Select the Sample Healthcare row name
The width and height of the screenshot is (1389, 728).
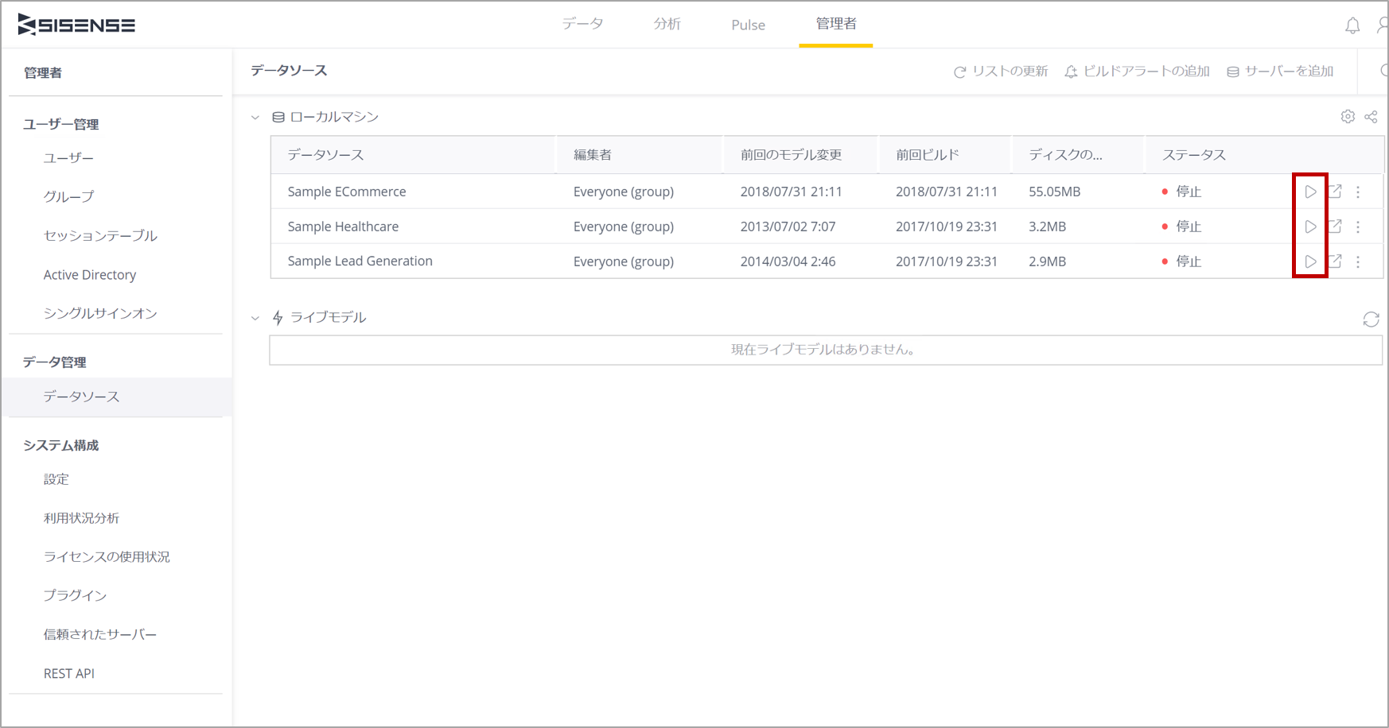(343, 227)
